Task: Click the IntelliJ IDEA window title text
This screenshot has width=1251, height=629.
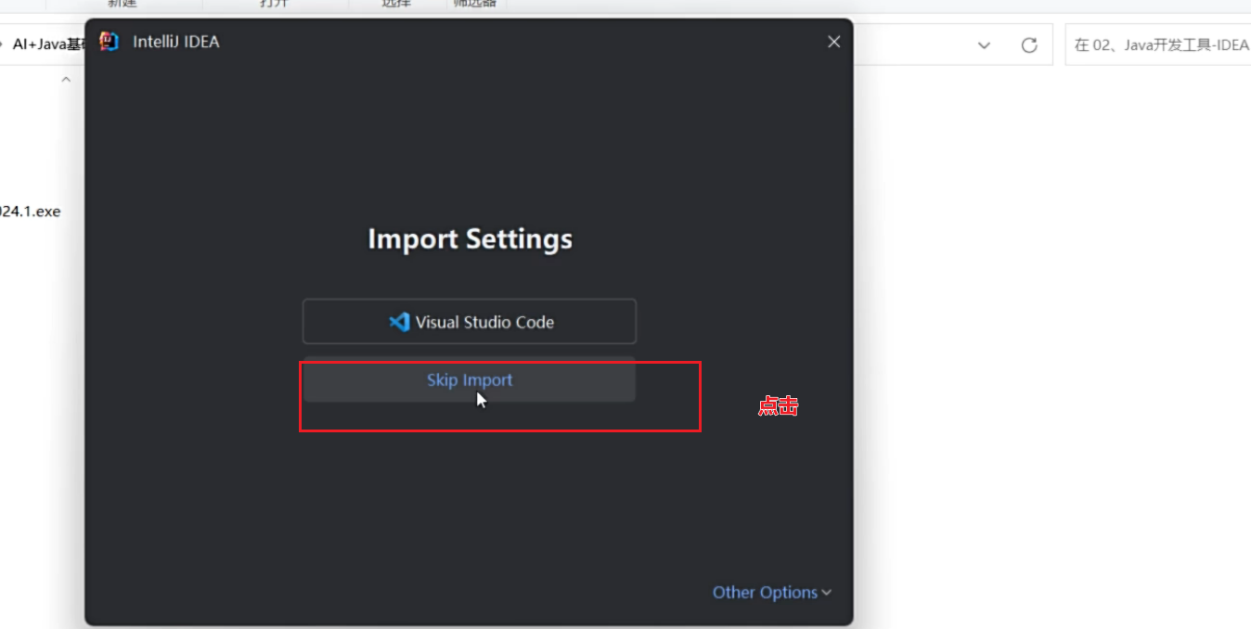Action: tap(176, 42)
